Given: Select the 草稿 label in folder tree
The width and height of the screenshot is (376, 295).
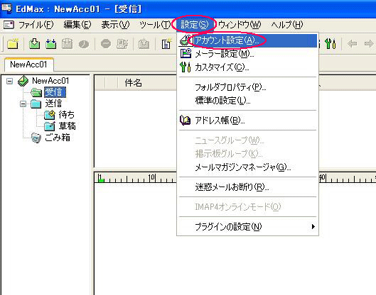Looking at the screenshot, I should [67, 126].
